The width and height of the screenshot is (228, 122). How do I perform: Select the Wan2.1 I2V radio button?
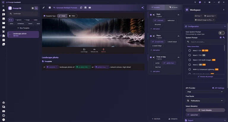coord(190,51)
